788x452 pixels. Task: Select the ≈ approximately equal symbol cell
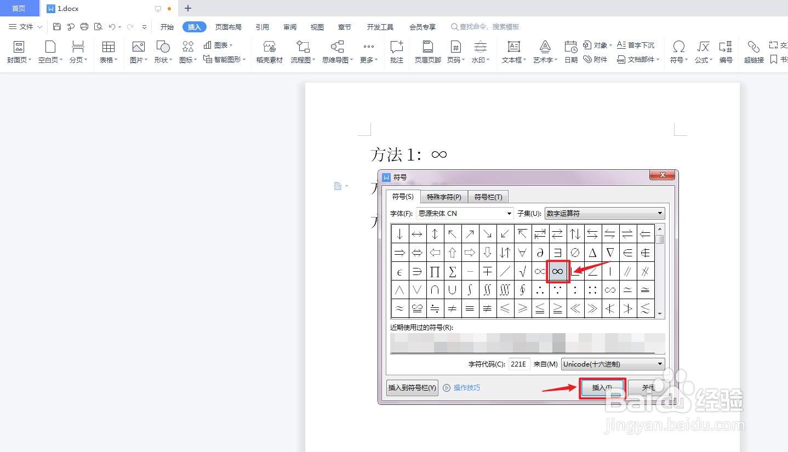399,309
